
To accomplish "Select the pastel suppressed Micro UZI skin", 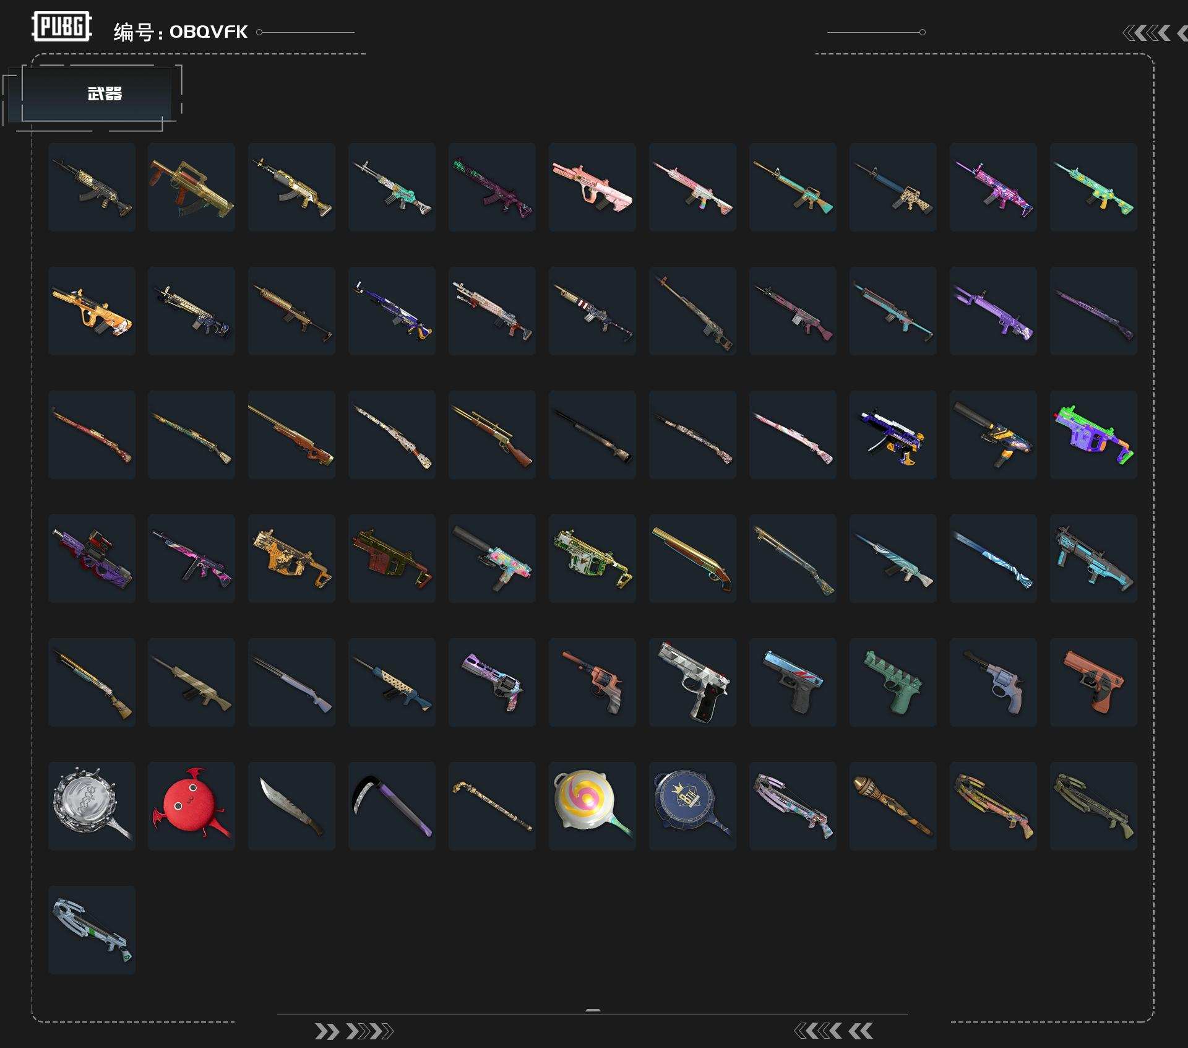I will [x=492, y=558].
